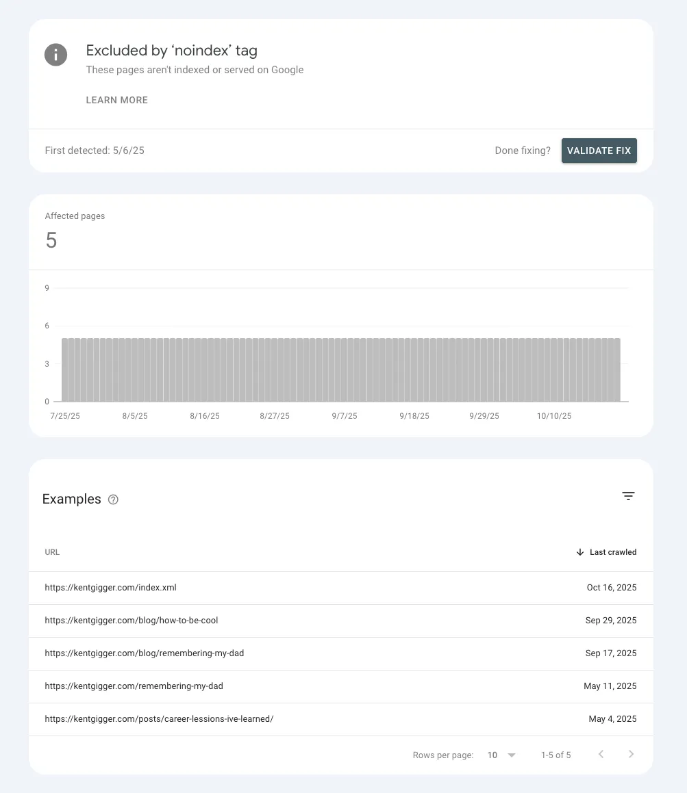This screenshot has height=793, width=687.
Task: Click the info icon beside the noindex heading
Action: 55,55
